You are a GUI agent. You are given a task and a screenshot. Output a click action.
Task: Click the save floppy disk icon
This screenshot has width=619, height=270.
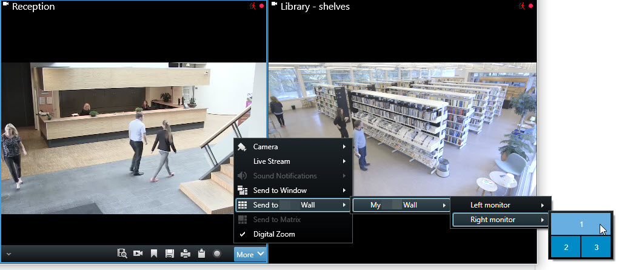coord(170,254)
